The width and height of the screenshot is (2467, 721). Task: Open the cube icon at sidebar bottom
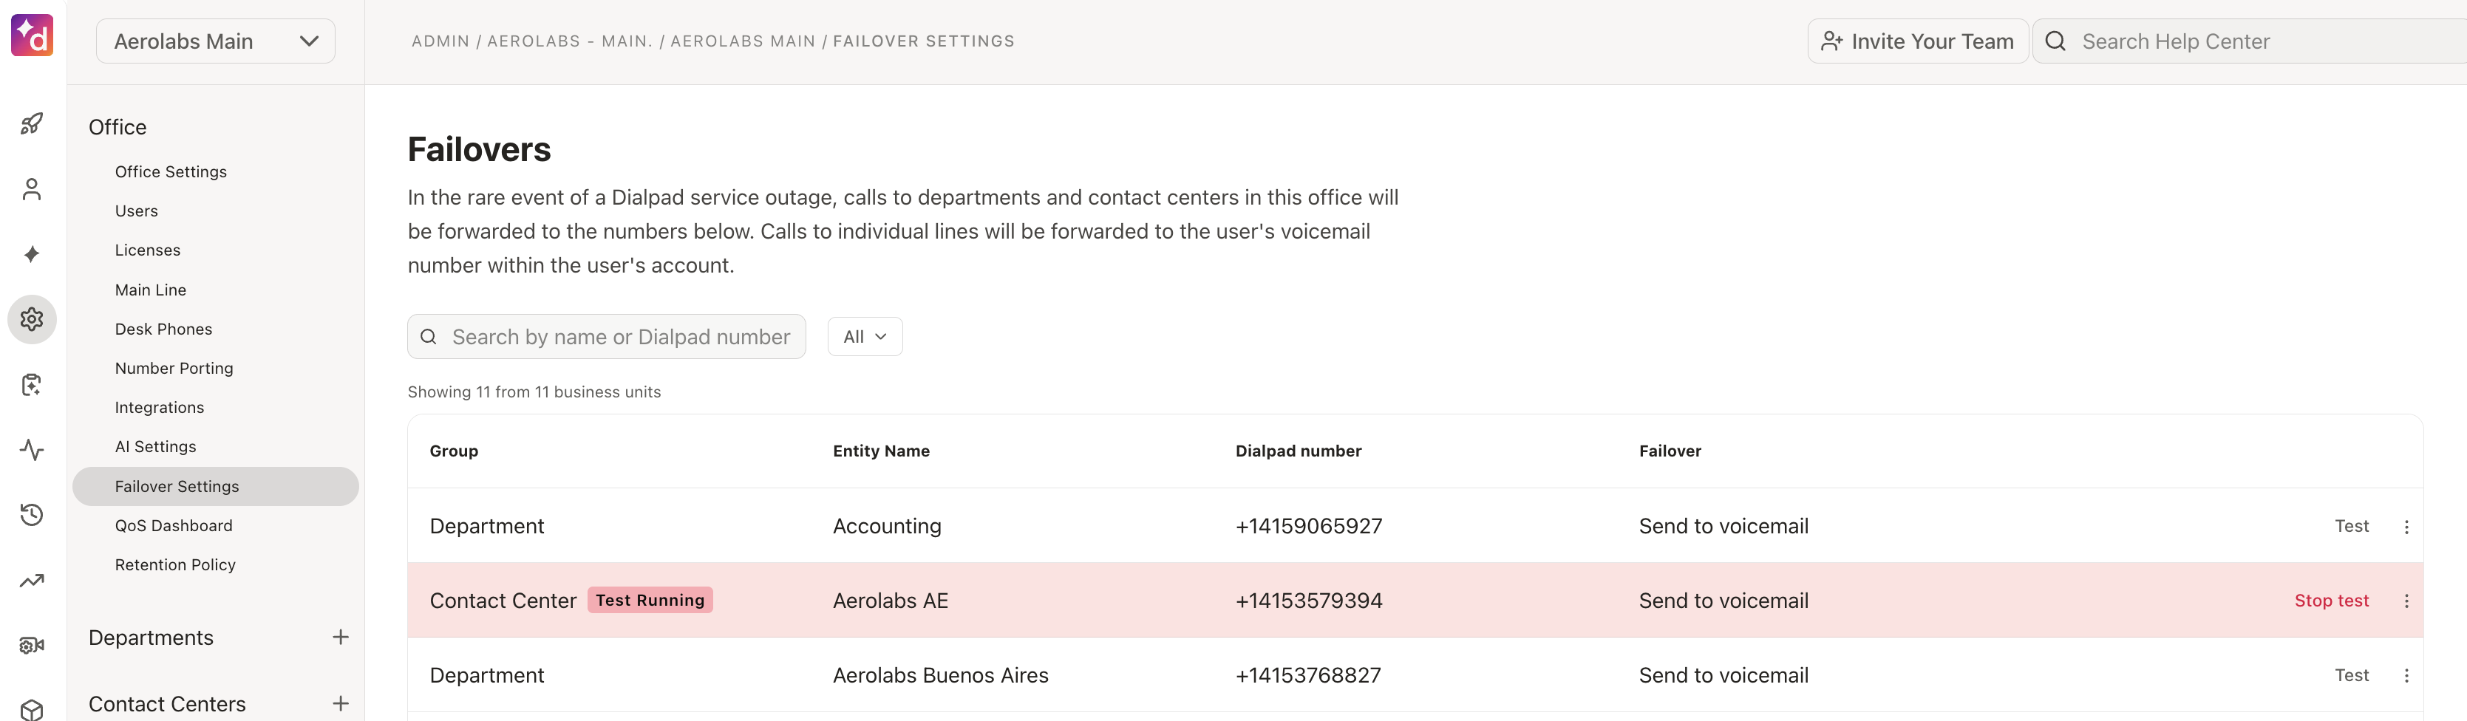(32, 709)
